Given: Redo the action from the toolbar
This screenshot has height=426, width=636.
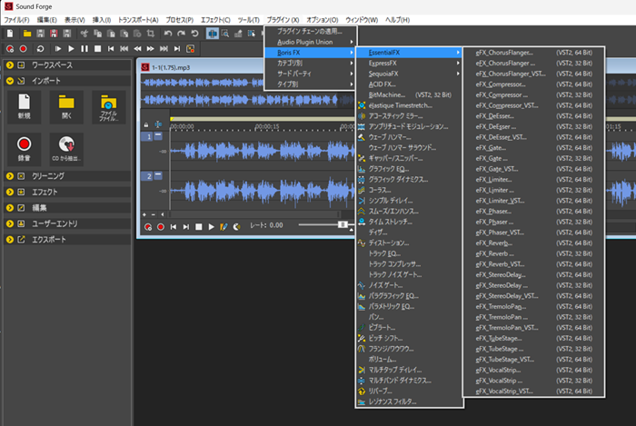Looking at the screenshot, I should tap(182, 34).
